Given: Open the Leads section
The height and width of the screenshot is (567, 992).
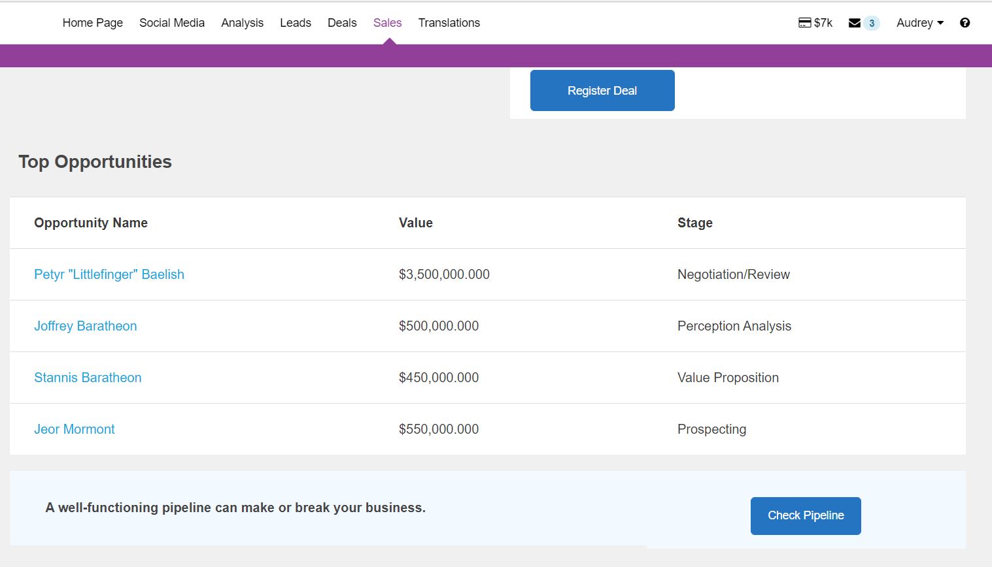Looking at the screenshot, I should pyautogui.click(x=296, y=22).
